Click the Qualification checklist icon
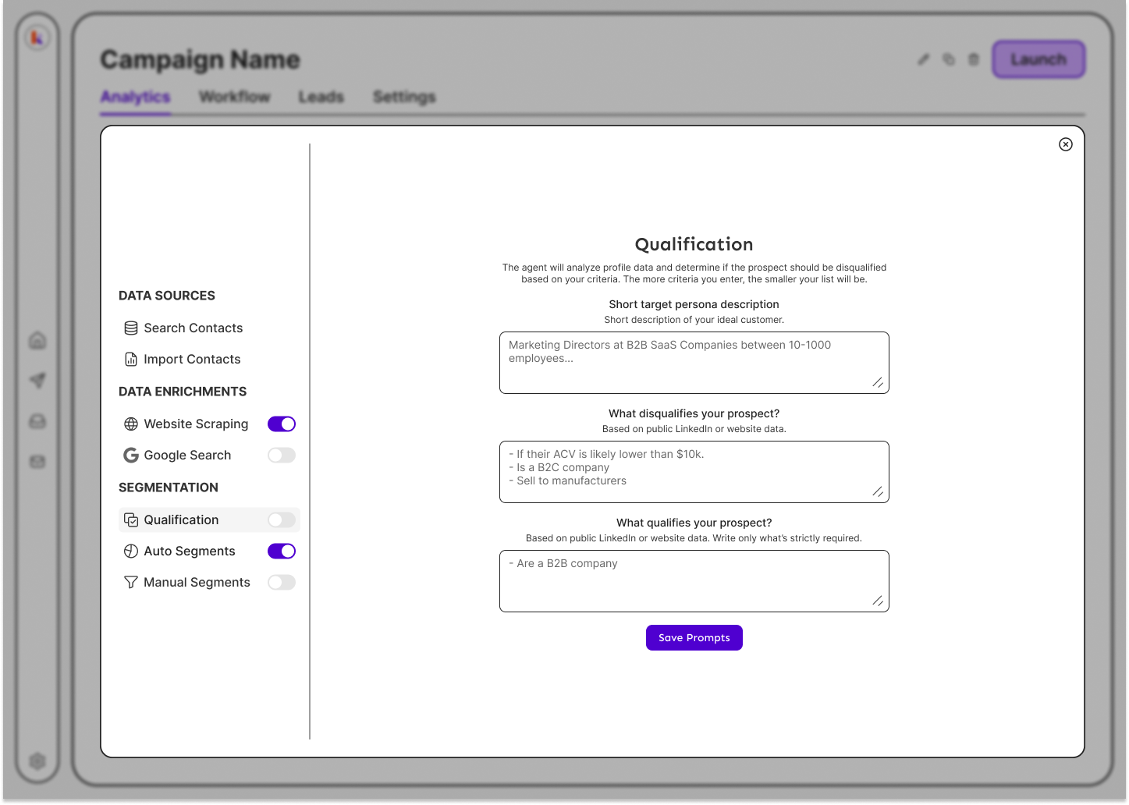Screen dimensions: 1129x805 pyautogui.click(x=131, y=520)
